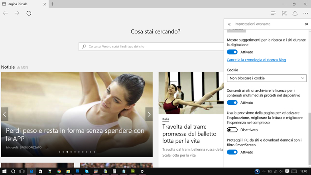This screenshot has height=175, width=311.
Task: Show hidden system tray icons chevron
Action: (x=264, y=171)
